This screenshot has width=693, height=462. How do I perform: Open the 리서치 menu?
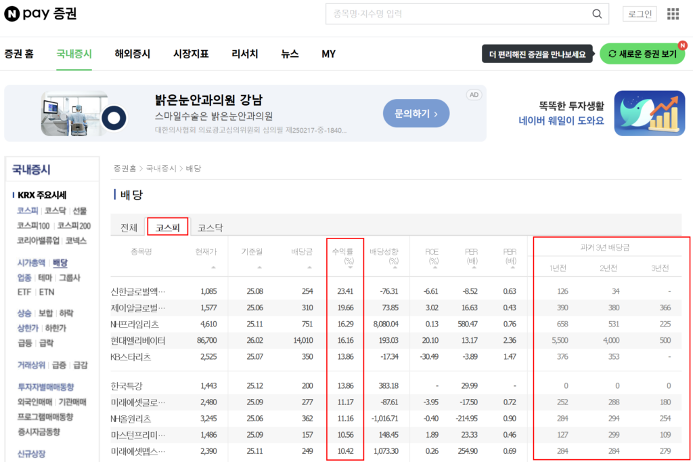tap(244, 54)
